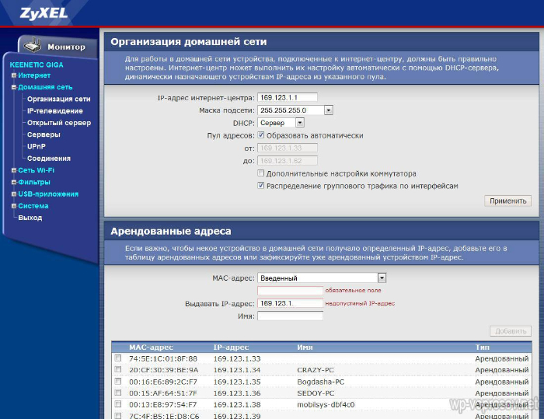
Task: Click the Тип column header
Action: pyautogui.click(x=483, y=347)
